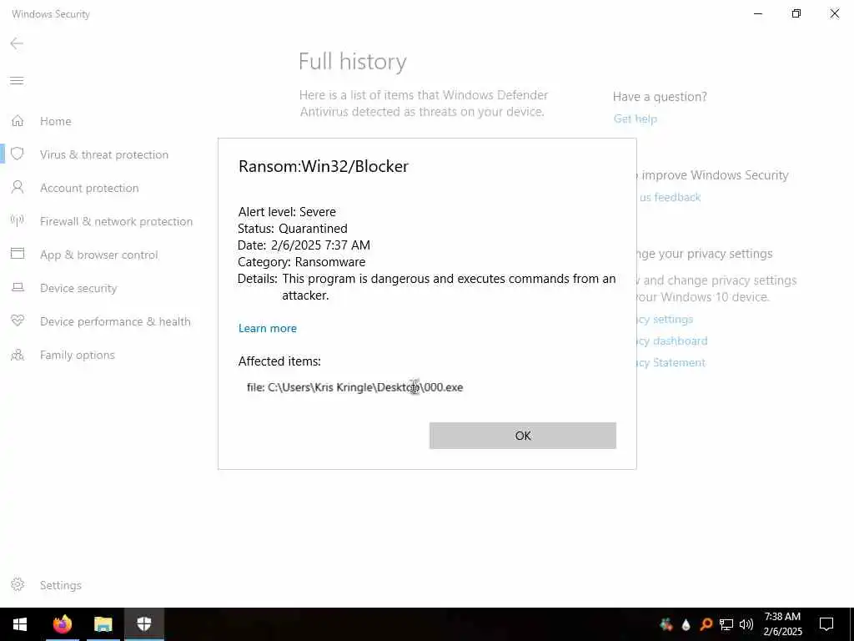Viewport: 854px width, 641px height.
Task: Click the App & browser control window icon
Action: click(18, 254)
